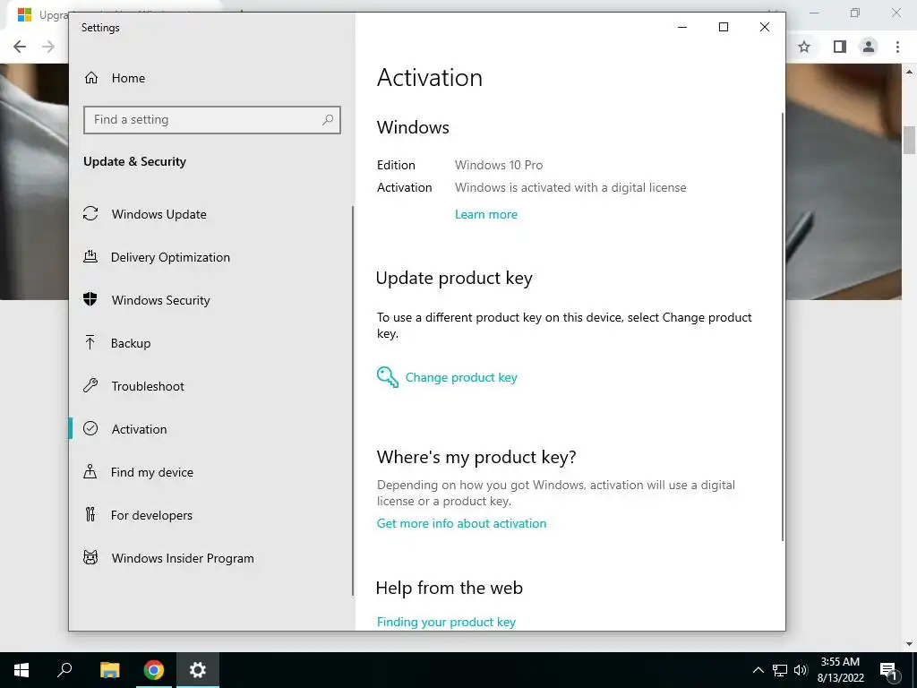Open For developers settings
Viewport: 917px width, 688px height.
pos(210,515)
